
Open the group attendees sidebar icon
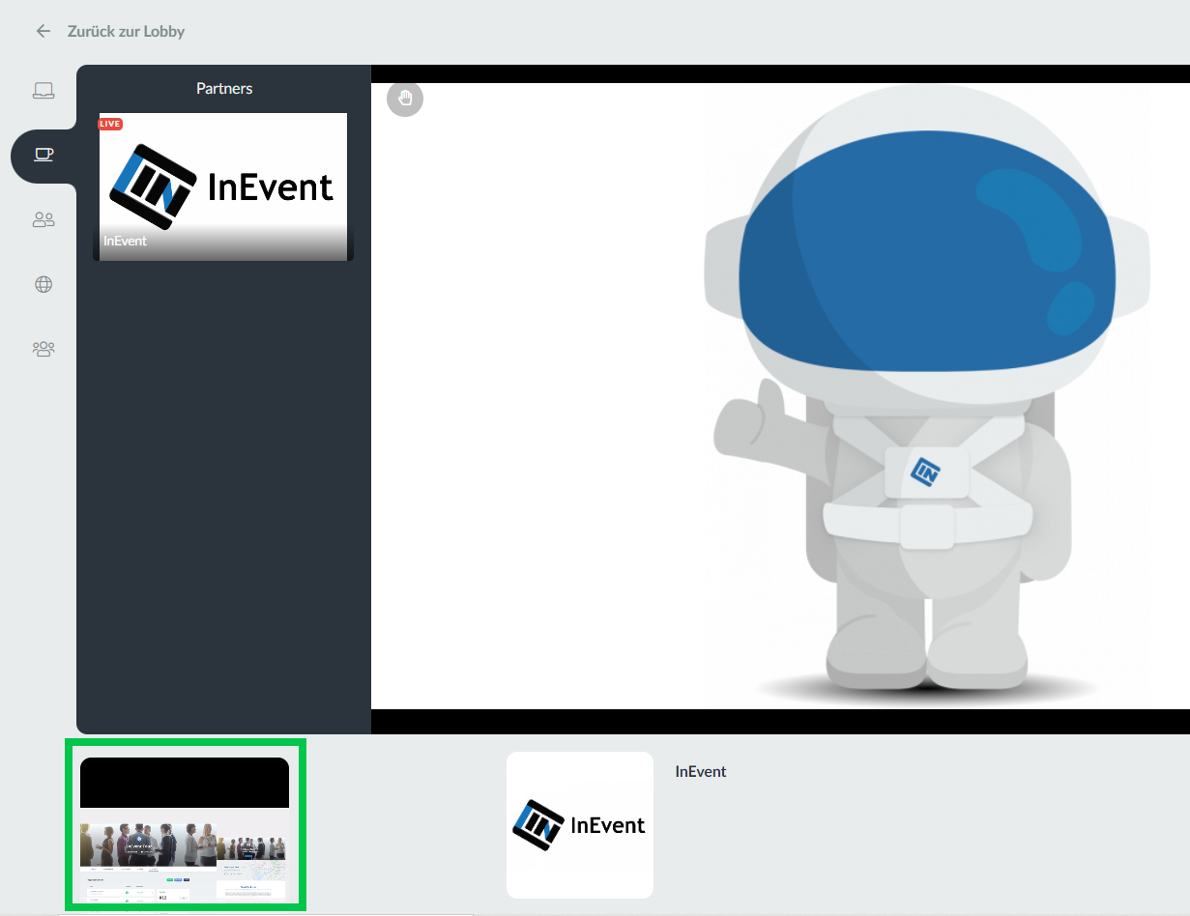(x=44, y=349)
